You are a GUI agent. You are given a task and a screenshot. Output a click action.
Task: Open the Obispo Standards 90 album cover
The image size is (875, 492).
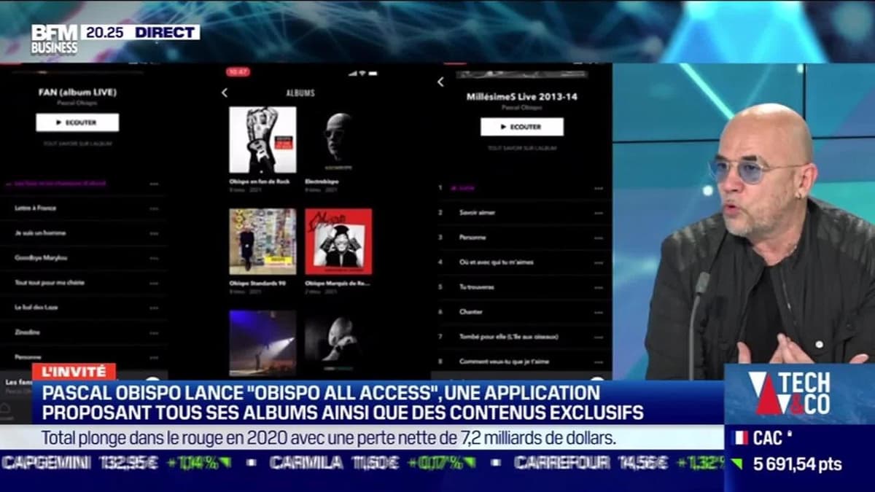[262, 242]
